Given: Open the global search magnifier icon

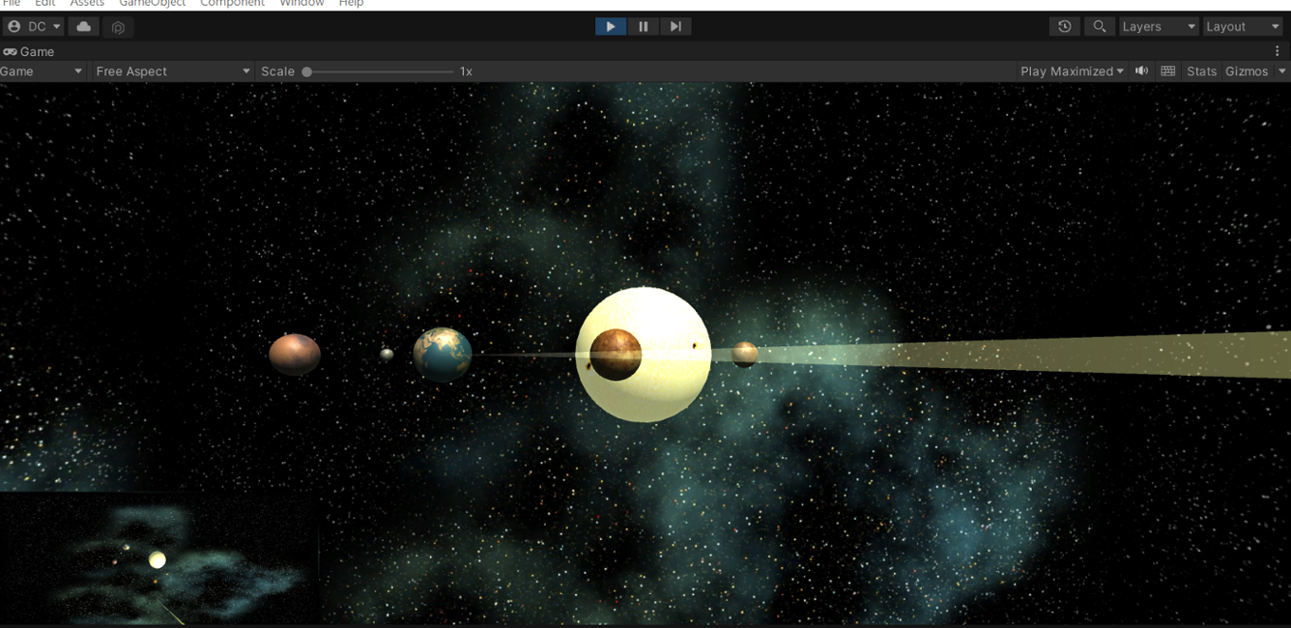Looking at the screenshot, I should [x=1099, y=27].
